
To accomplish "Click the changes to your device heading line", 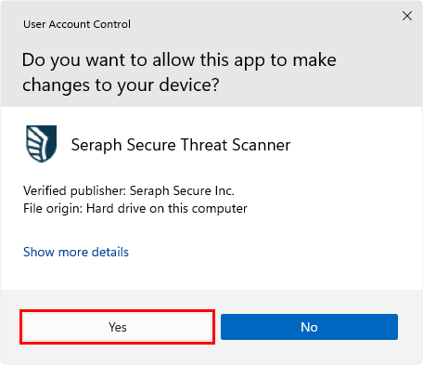I will (x=121, y=85).
